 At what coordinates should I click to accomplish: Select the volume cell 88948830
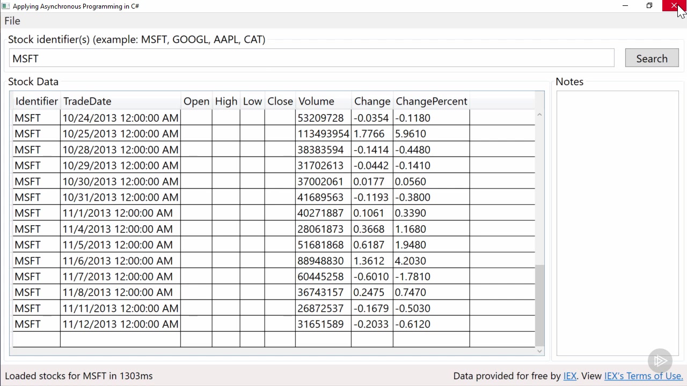pos(320,261)
